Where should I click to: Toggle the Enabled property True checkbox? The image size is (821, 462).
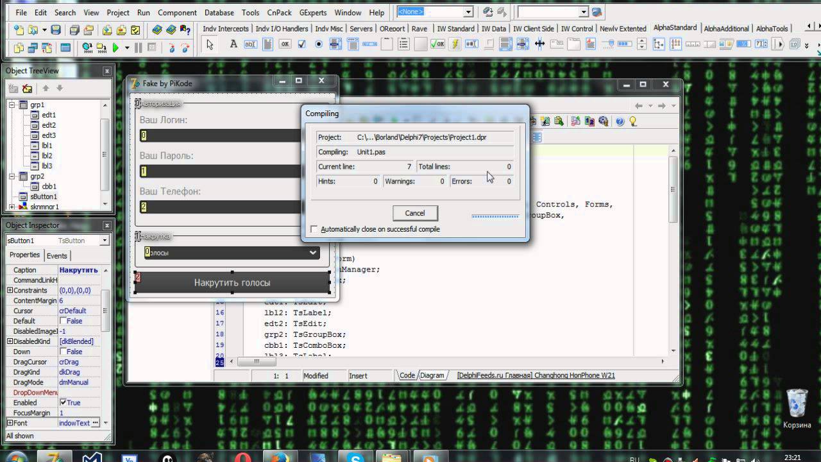click(63, 402)
